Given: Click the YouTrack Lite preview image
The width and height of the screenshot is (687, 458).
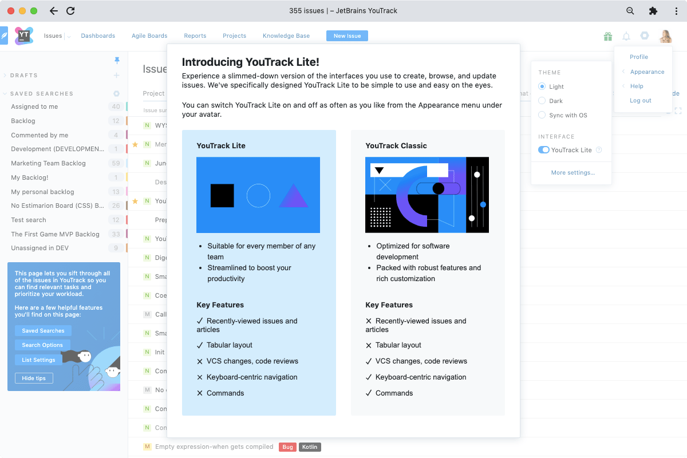Looking at the screenshot, I should [x=258, y=195].
